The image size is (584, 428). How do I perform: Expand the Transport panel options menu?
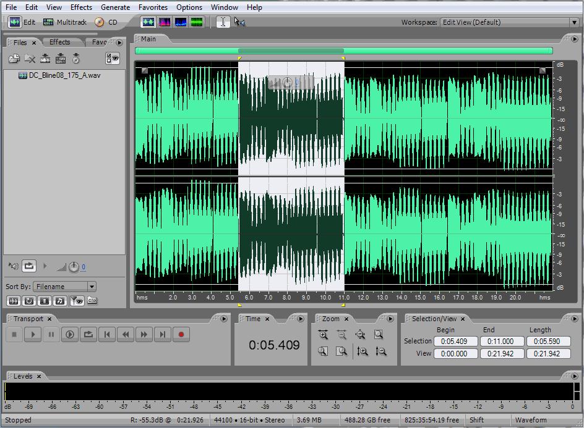(223, 319)
